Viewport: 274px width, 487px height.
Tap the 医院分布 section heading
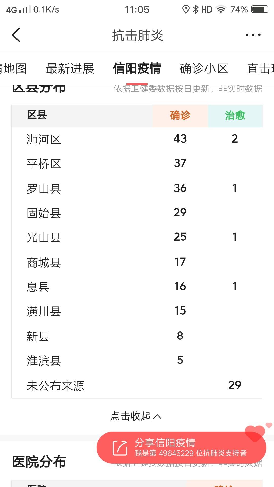(x=39, y=462)
